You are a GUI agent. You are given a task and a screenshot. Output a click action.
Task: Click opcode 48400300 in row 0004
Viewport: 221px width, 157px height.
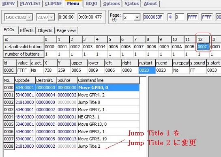(x=25, y=117)
